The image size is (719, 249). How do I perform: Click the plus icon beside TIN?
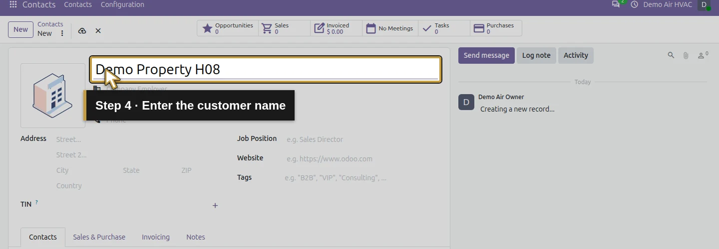215,205
